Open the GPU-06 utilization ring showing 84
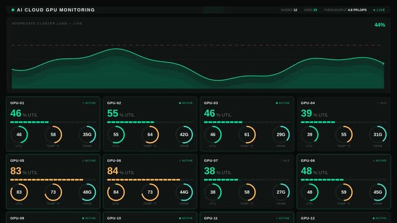 pyautogui.click(x=116, y=192)
